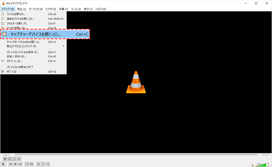Click the elapsed time label left of the seek bar
Image resolution: width=272 pixels, height=167 pixels.
tap(6, 155)
